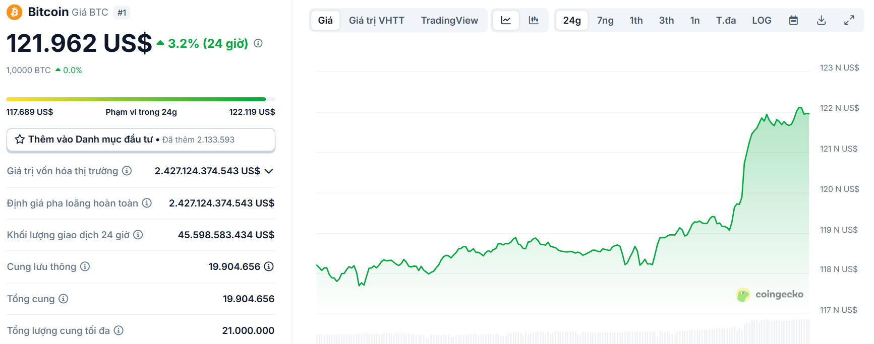Click the 24h low 117.689 US$

30,112
